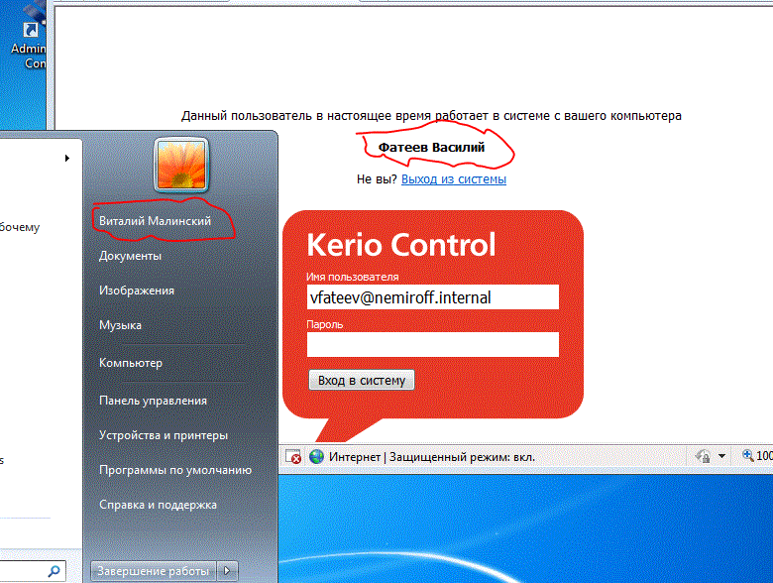This screenshot has height=583, width=773.
Task: Click the blocked pop-up status bar icon
Action: (293, 457)
